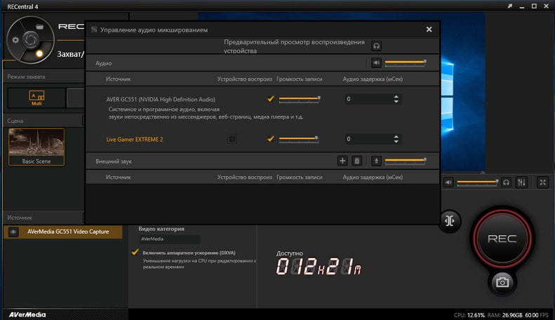Open audio mixer icon below preview
555x320 pixels.
click(x=521, y=182)
